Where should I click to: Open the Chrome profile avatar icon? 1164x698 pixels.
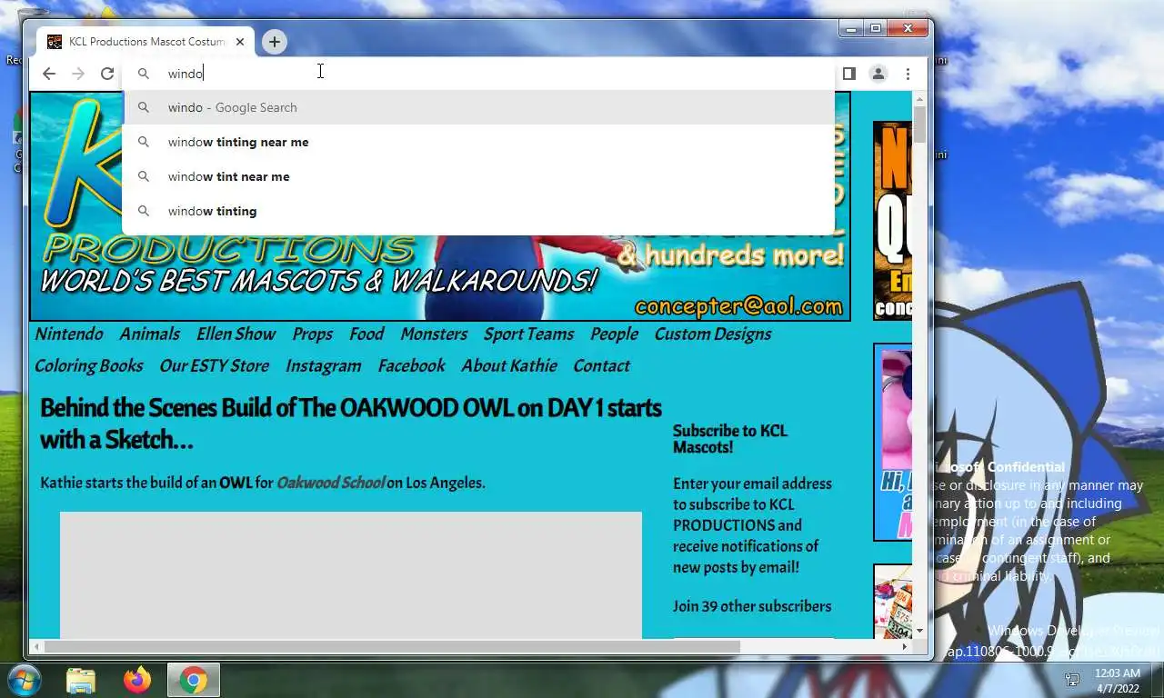[x=878, y=74]
